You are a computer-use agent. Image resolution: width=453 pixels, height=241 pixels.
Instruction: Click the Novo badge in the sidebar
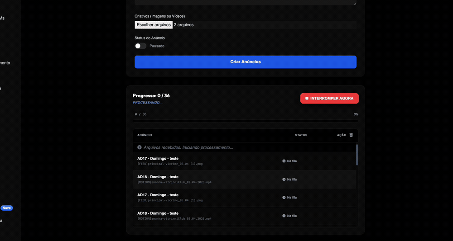click(6, 208)
